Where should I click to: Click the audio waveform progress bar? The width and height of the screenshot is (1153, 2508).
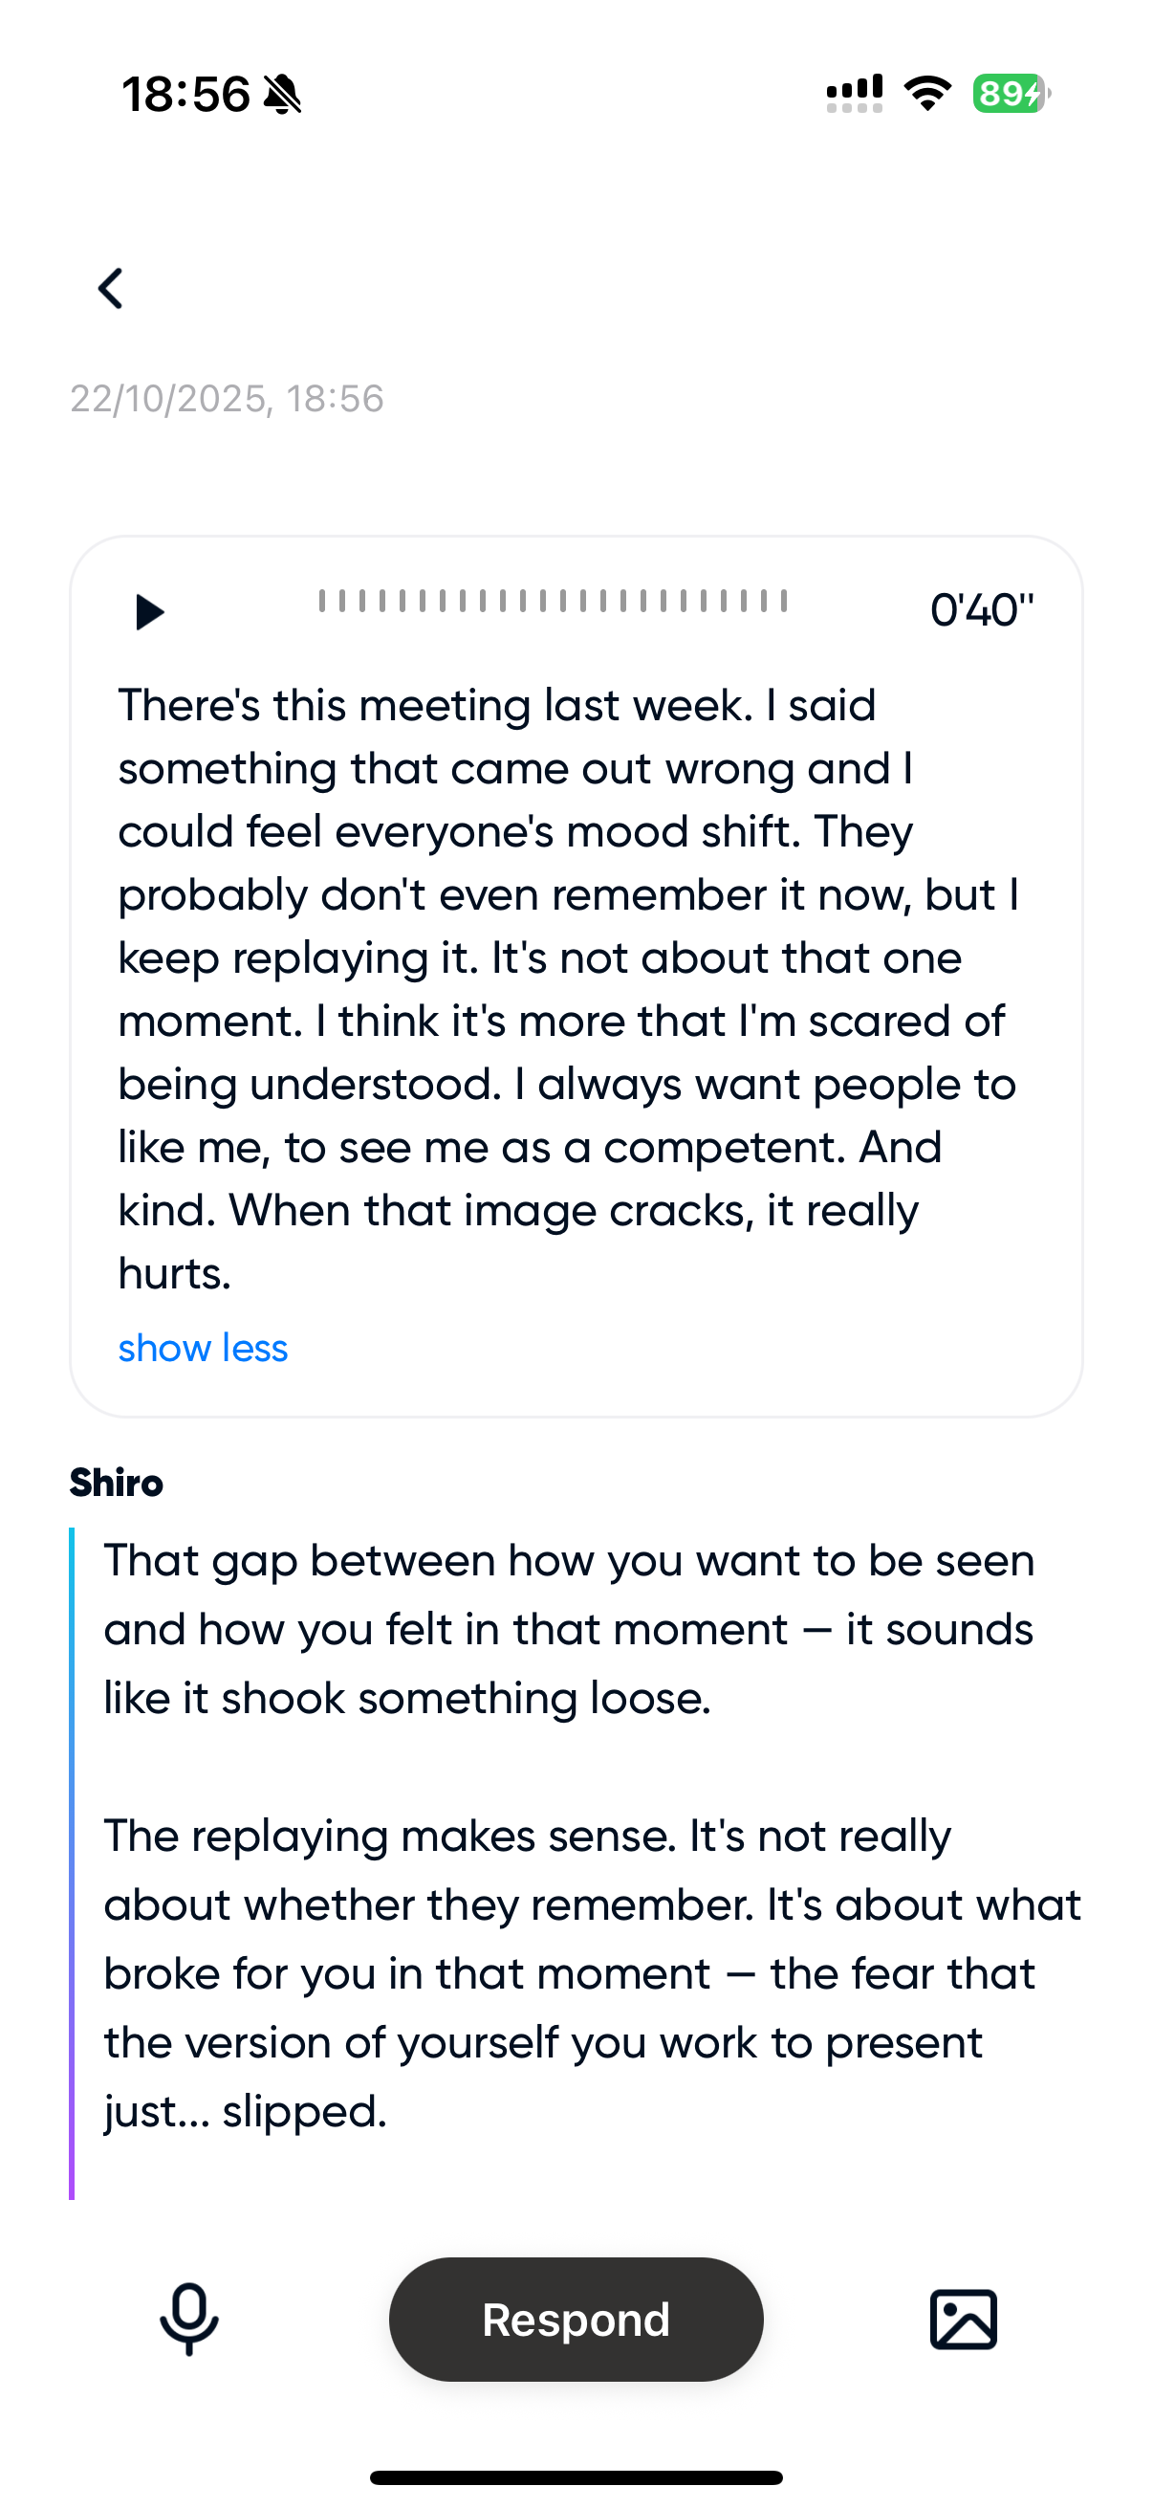coord(553,602)
